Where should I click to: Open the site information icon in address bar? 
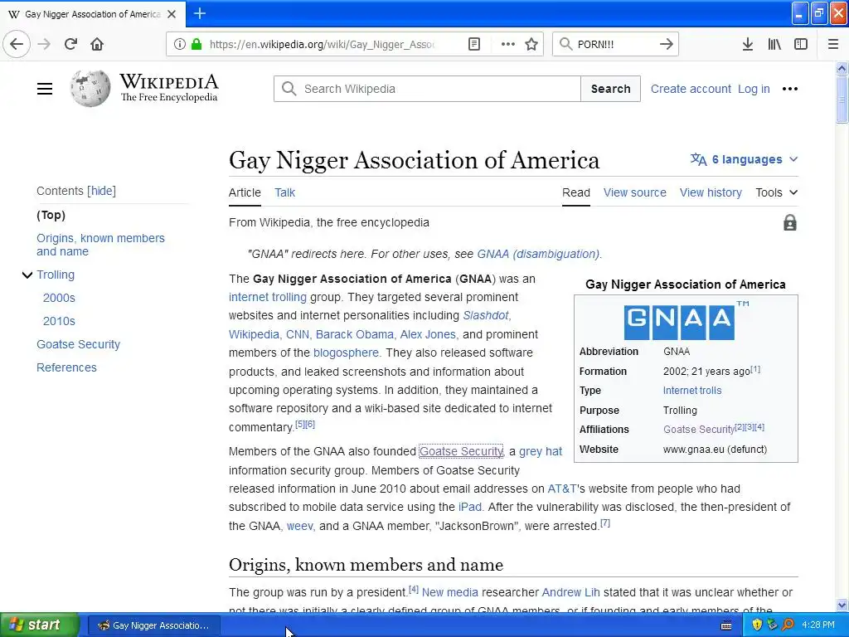179,45
